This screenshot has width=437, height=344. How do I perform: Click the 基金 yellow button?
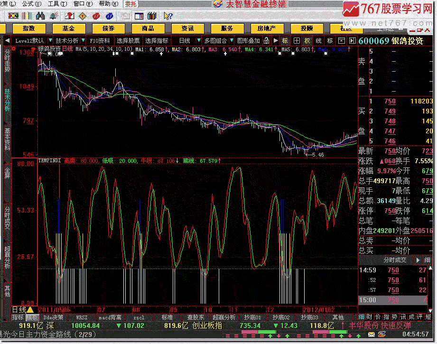[x=68, y=28]
